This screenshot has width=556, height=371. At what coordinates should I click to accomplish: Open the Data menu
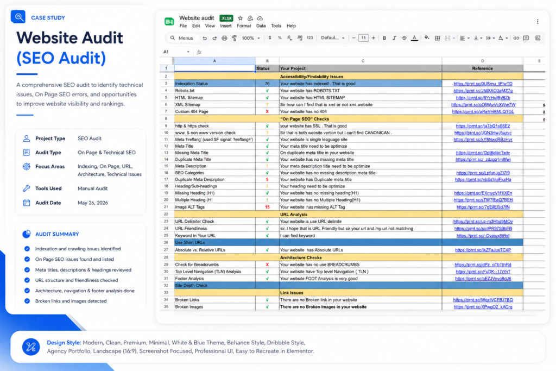point(261,26)
